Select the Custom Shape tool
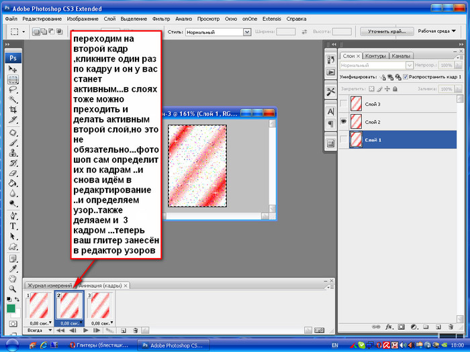Screen dimensions: 470x352 pyautogui.click(x=13, y=246)
